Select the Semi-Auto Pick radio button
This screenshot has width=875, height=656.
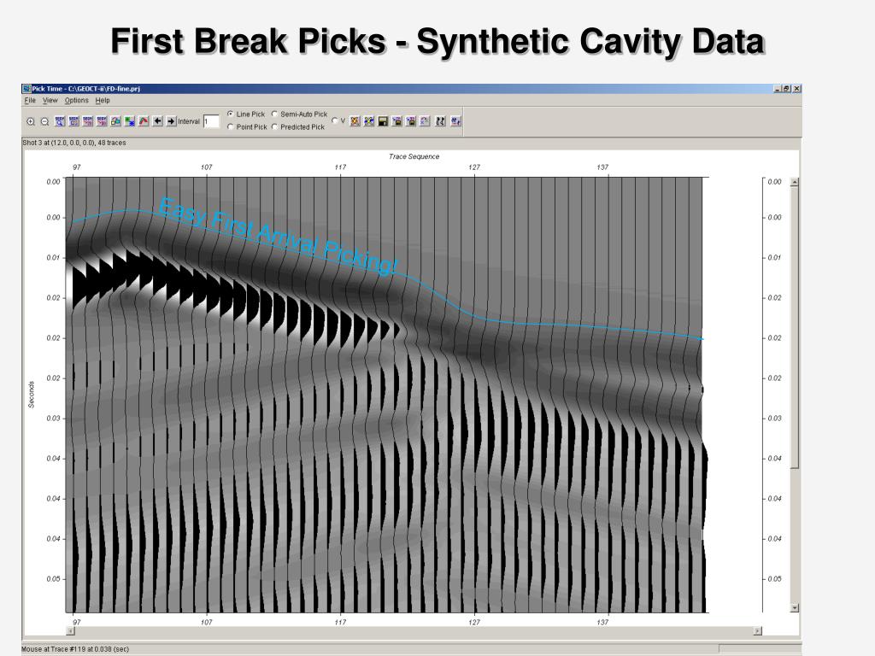click(x=274, y=114)
